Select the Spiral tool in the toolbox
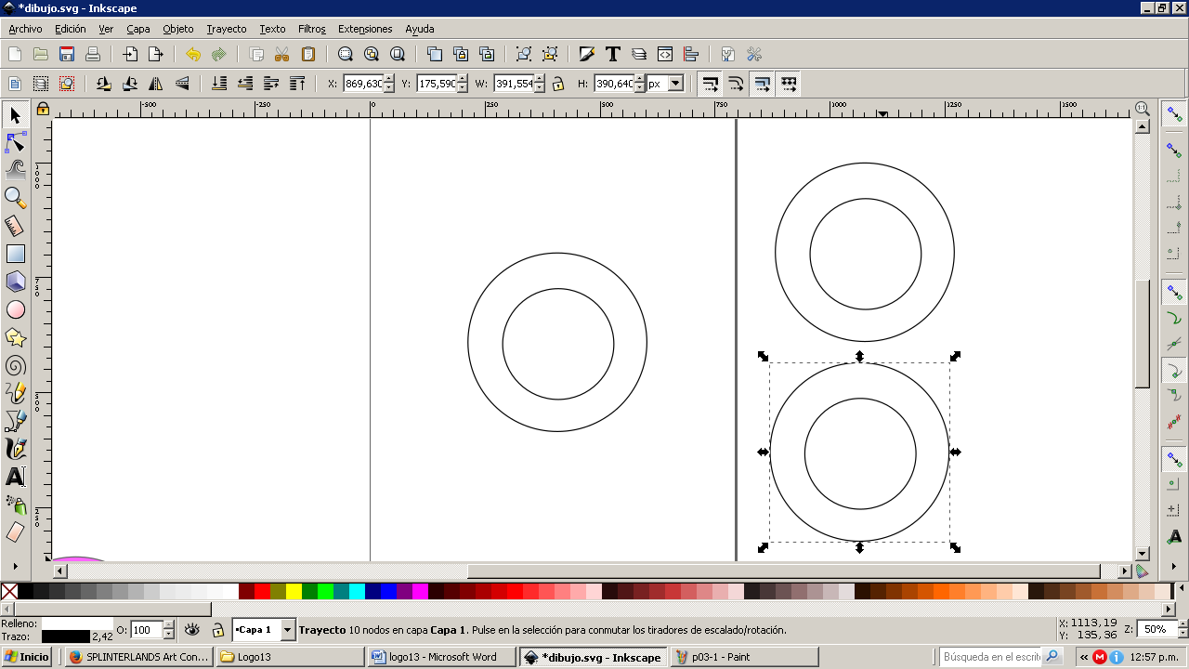1189x669 pixels. [15, 366]
